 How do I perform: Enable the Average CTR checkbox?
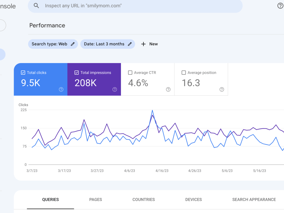click(x=130, y=73)
